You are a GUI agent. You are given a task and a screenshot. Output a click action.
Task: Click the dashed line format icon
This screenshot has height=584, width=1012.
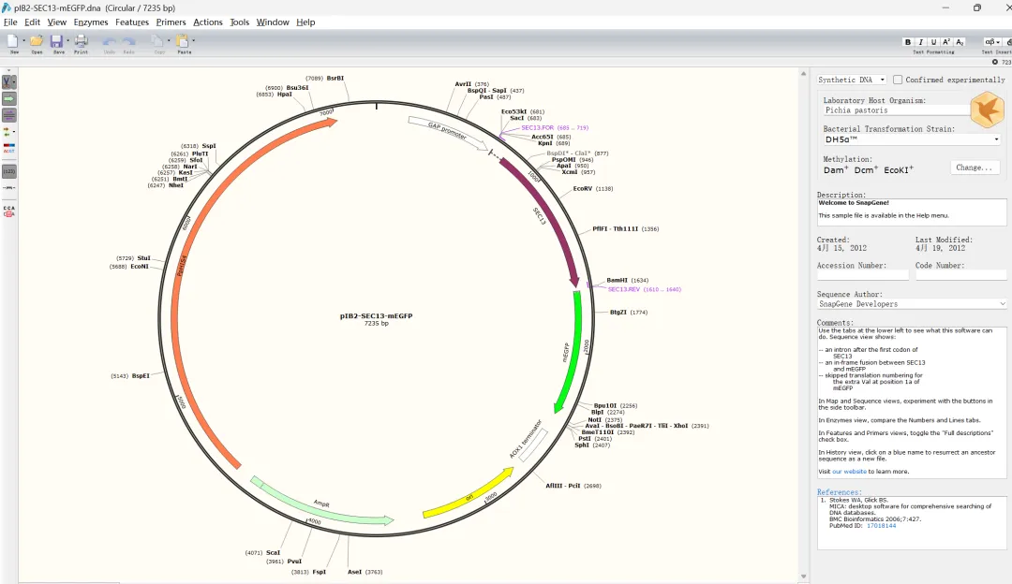[x=9, y=187]
